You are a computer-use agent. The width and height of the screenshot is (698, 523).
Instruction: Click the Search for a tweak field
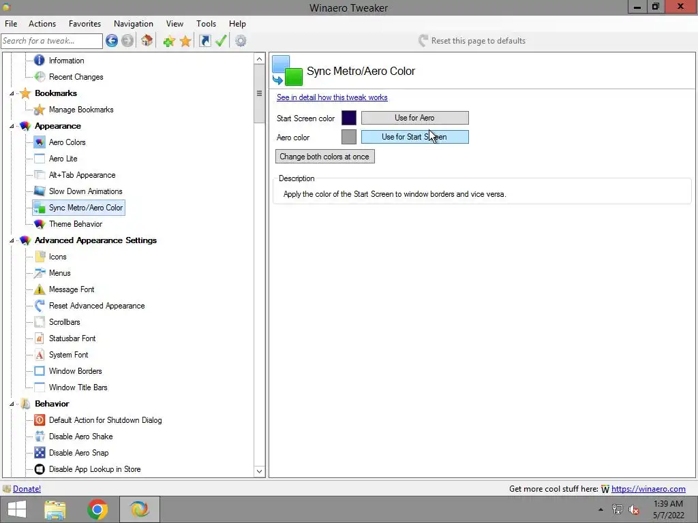click(x=52, y=41)
